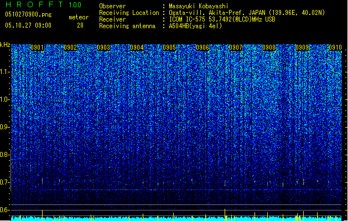Click the 0.9 kHz axis label
Screen dimensions: 348x221
click(x=4, y=127)
